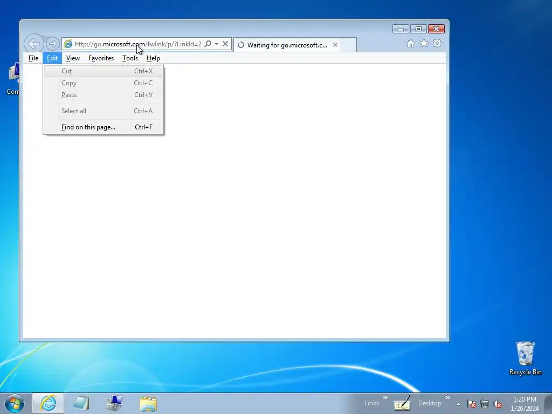Choose 'Find on this page...' in Edit menu

[103, 127]
